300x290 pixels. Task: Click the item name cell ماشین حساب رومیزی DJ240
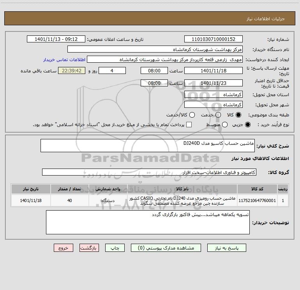(182, 200)
